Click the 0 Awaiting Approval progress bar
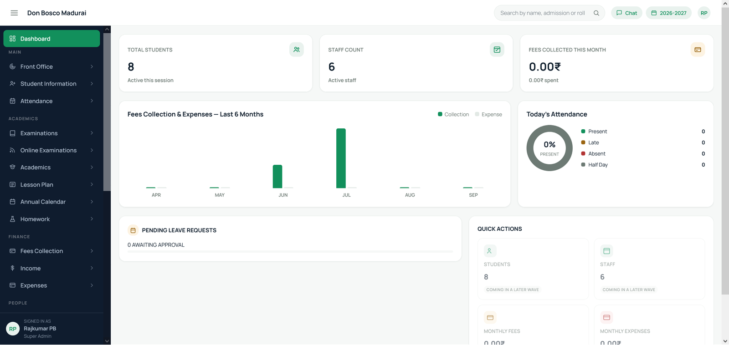 click(290, 251)
